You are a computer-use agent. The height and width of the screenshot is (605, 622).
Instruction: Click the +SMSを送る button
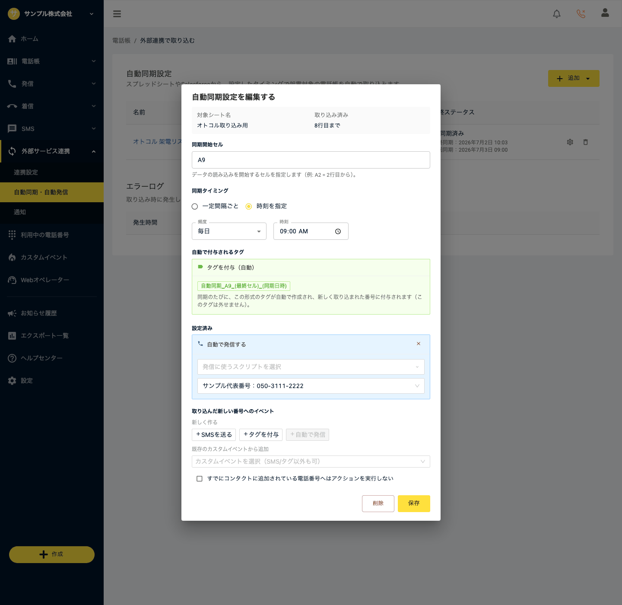214,435
